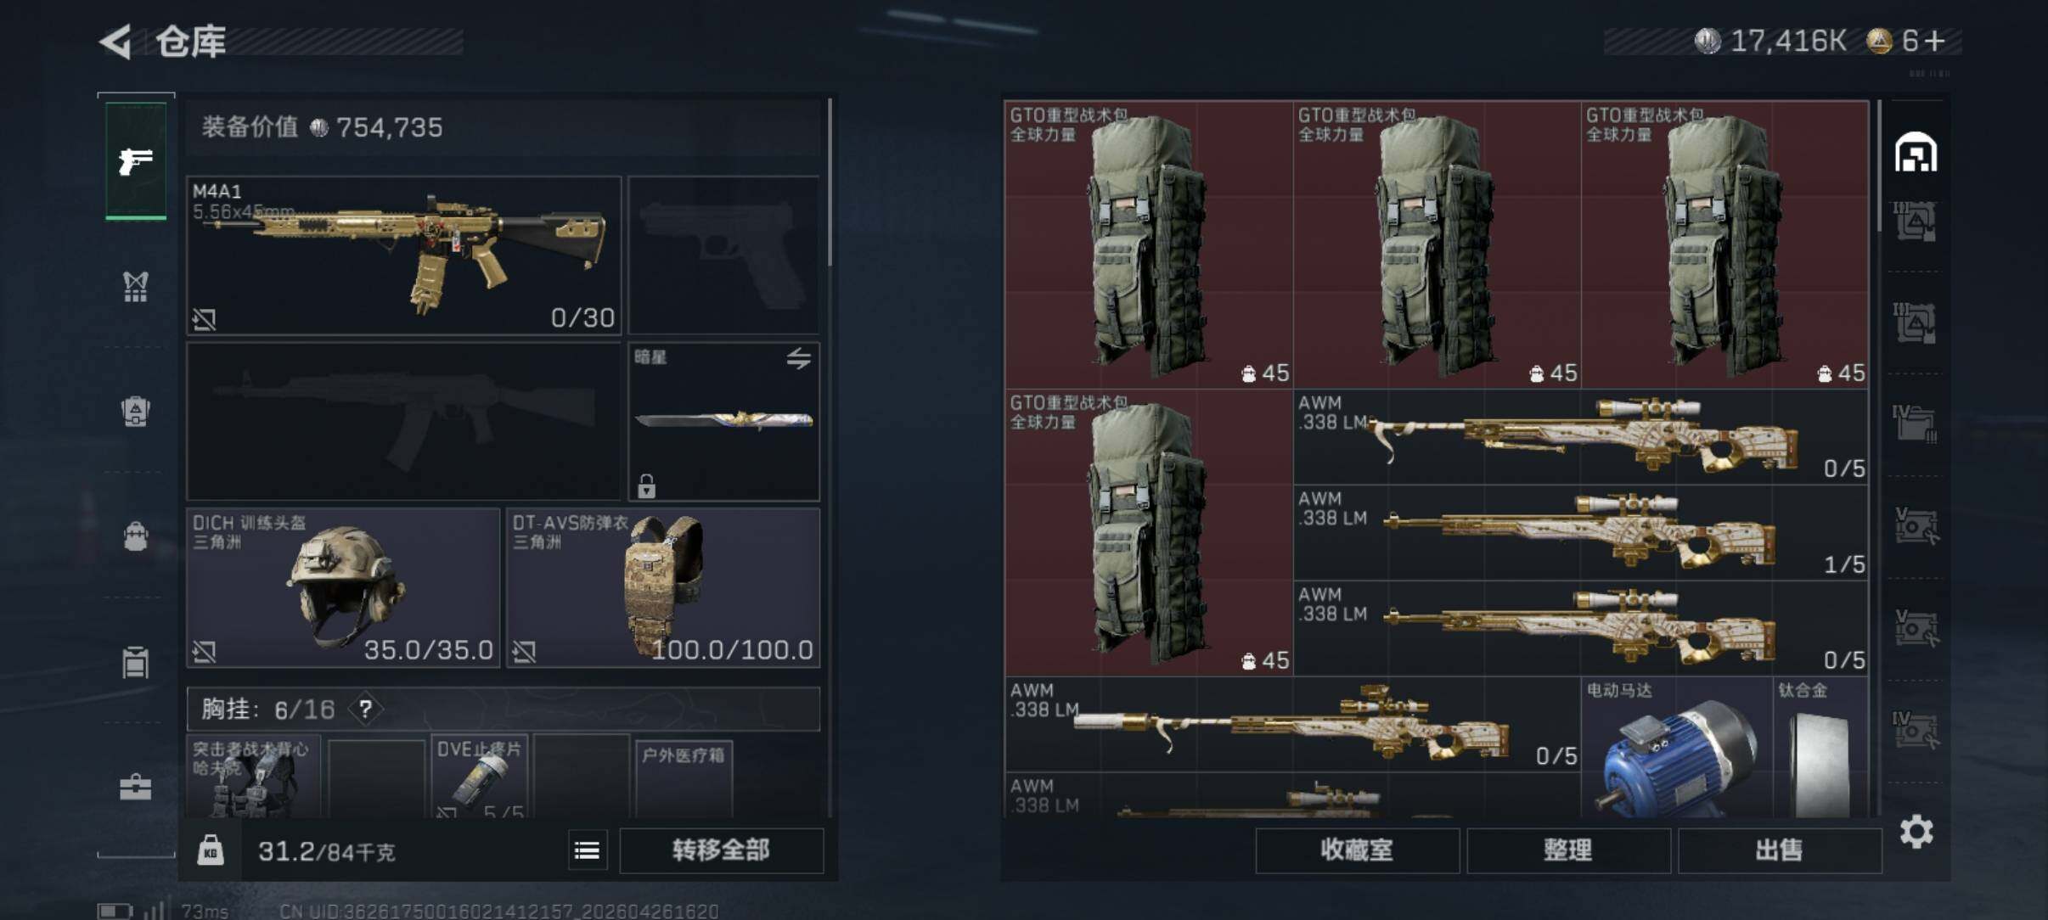Show chest rig help question mark
Screen dimensions: 2048x920
pos(365,709)
